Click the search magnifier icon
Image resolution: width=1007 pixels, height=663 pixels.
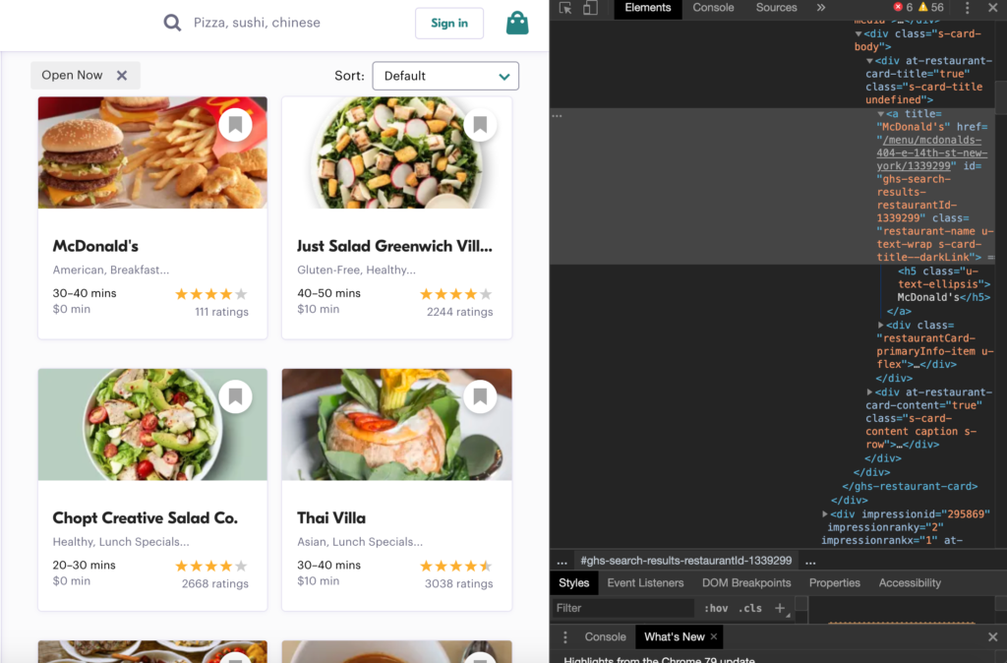(172, 23)
